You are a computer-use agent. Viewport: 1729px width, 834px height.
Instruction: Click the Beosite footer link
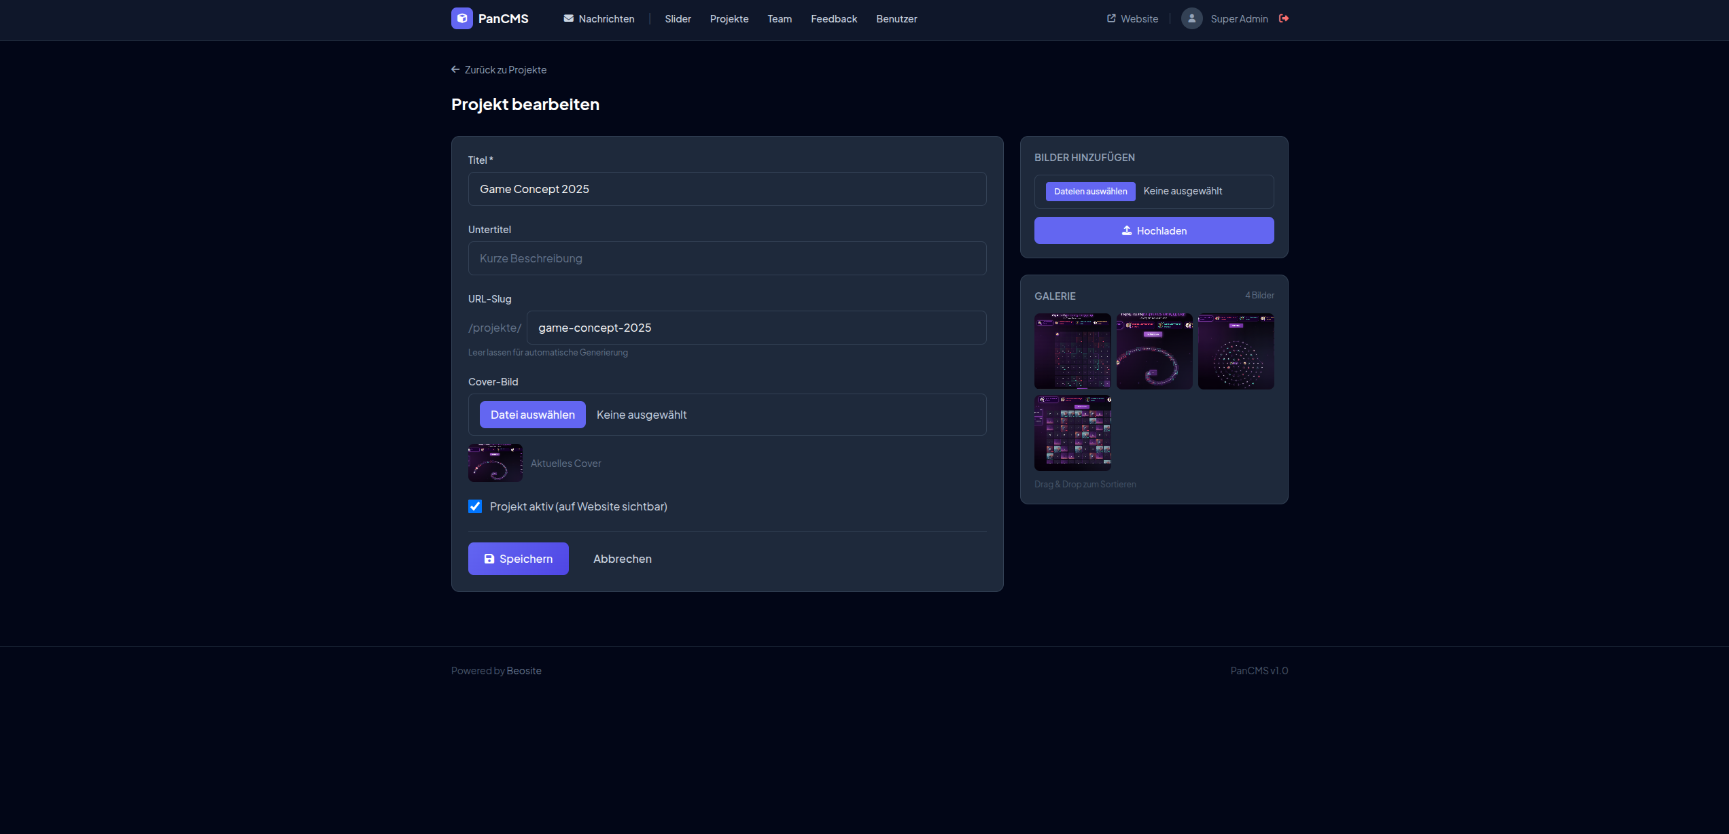click(x=523, y=670)
